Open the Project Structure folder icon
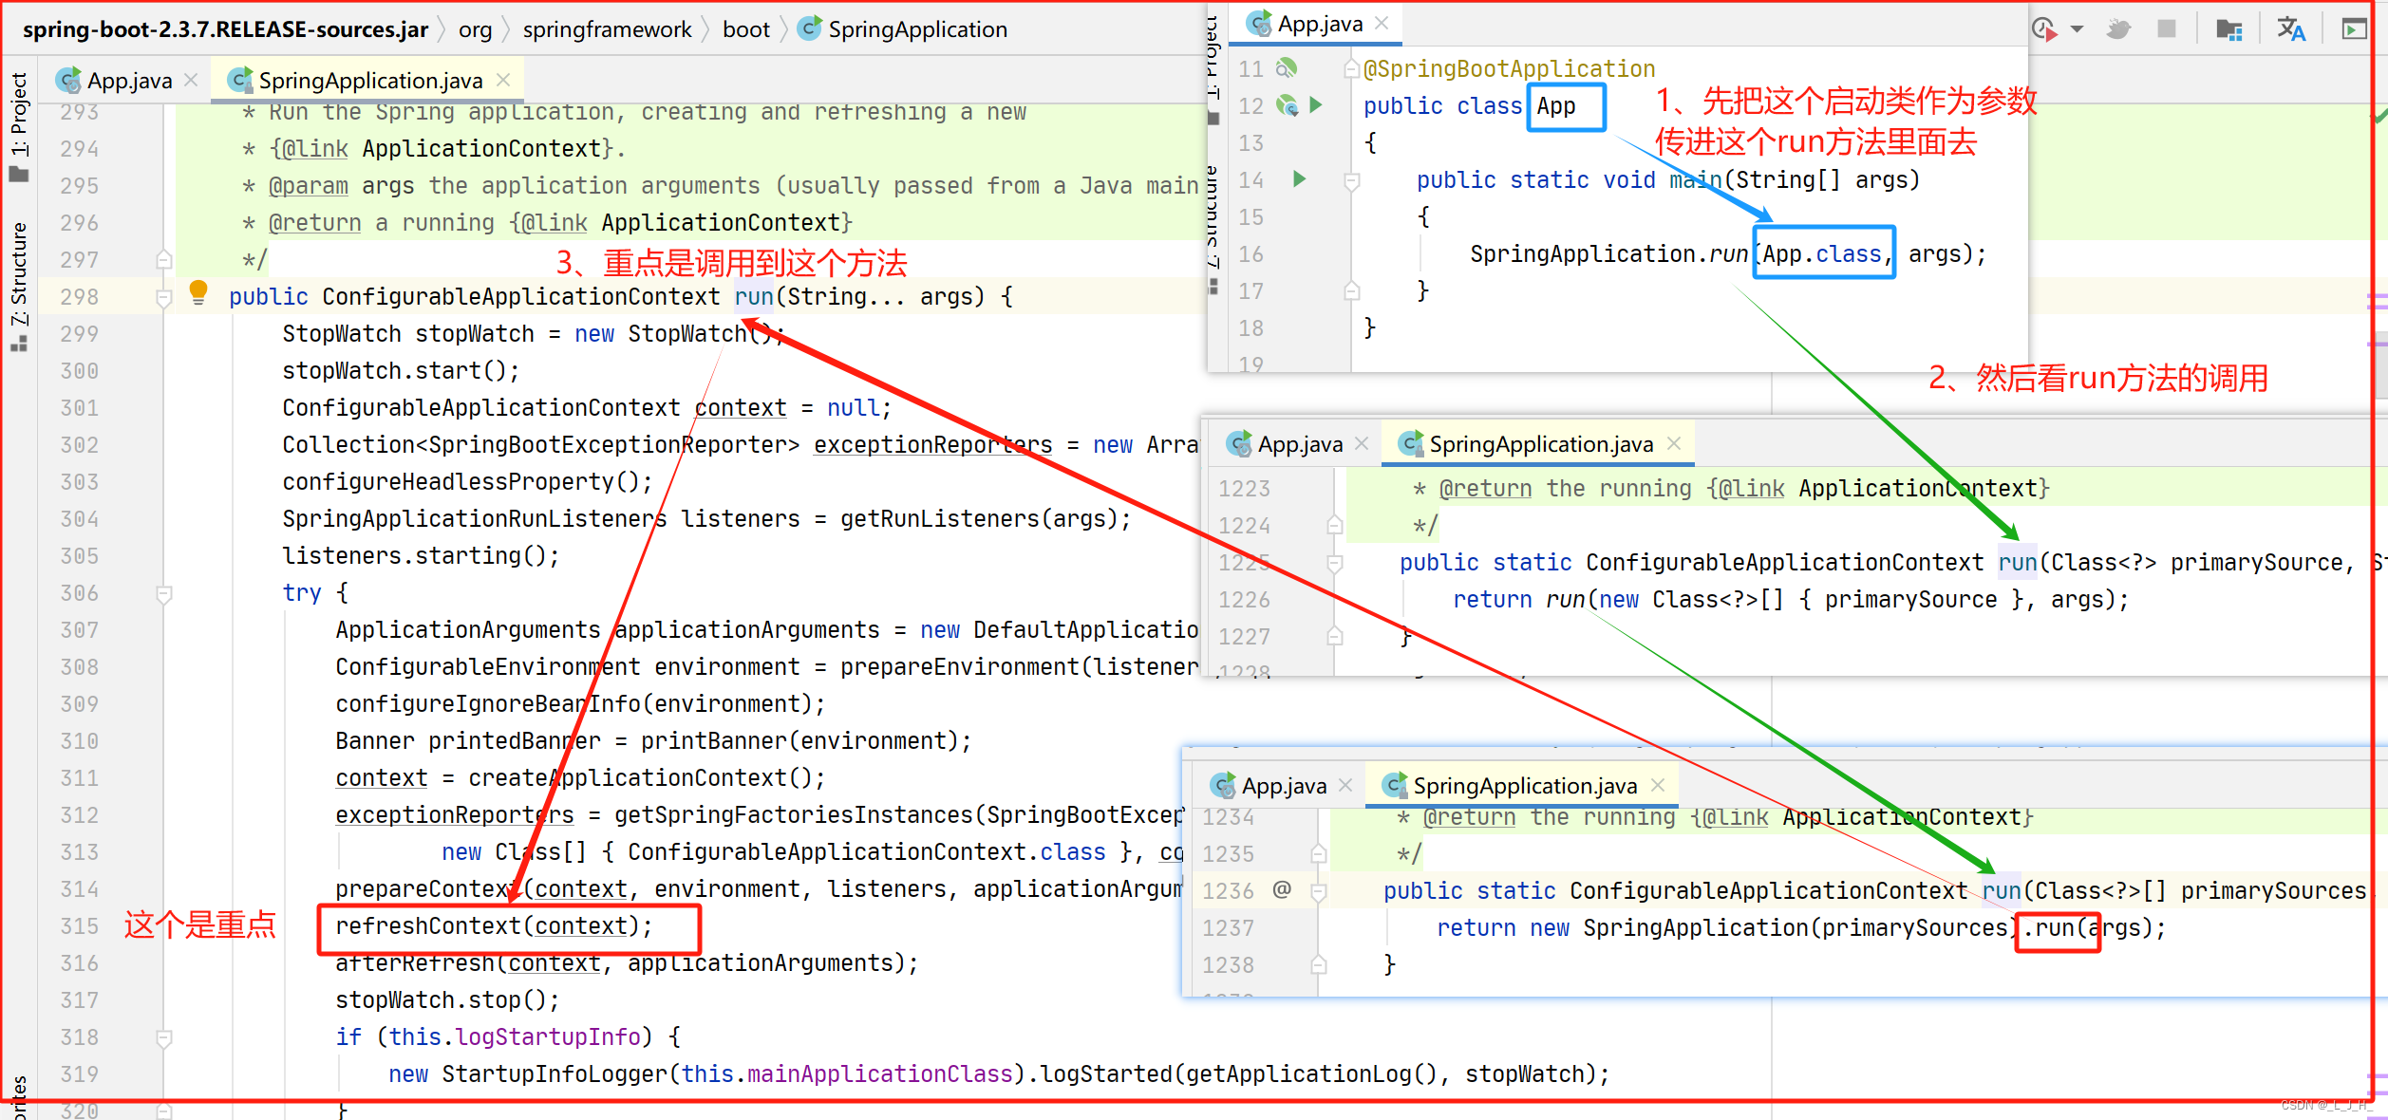The width and height of the screenshot is (2388, 1120). pyautogui.click(x=2228, y=29)
